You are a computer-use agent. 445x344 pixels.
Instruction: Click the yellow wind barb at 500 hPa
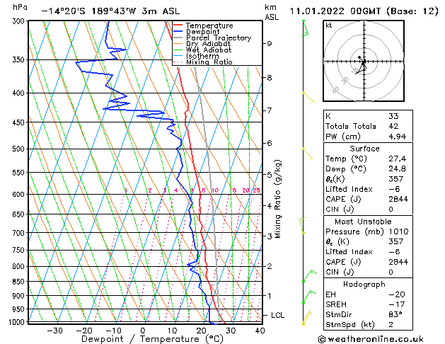(x=308, y=154)
